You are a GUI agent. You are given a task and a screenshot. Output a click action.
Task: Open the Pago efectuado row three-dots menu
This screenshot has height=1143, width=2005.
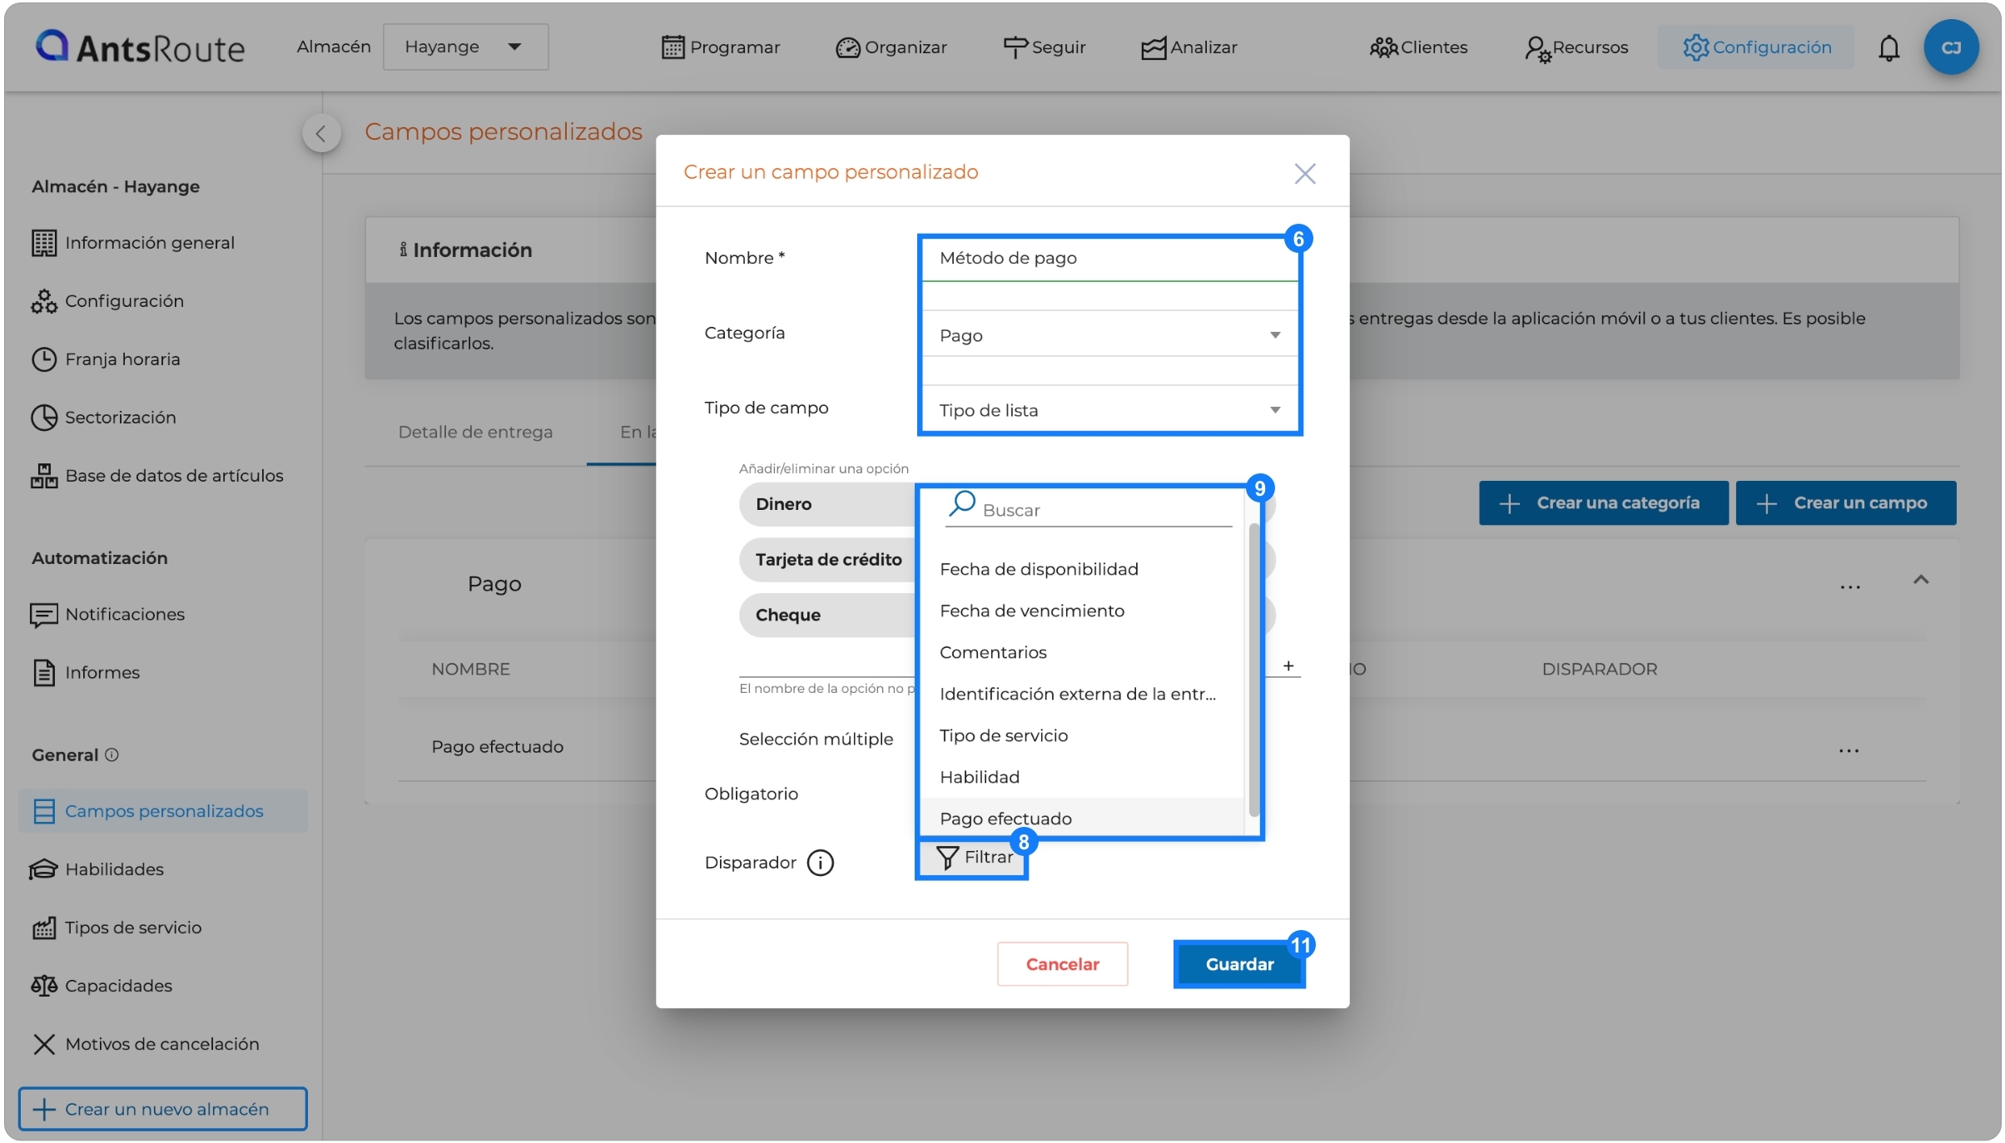tap(1849, 751)
